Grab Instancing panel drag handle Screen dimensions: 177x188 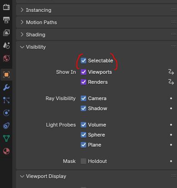click(x=174, y=10)
